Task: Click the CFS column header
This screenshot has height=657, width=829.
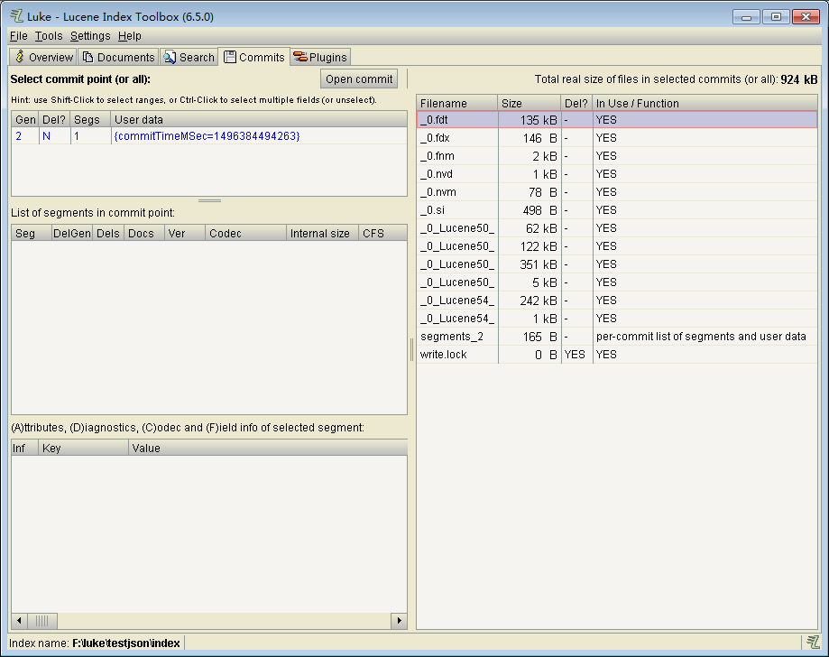Action: pos(382,233)
